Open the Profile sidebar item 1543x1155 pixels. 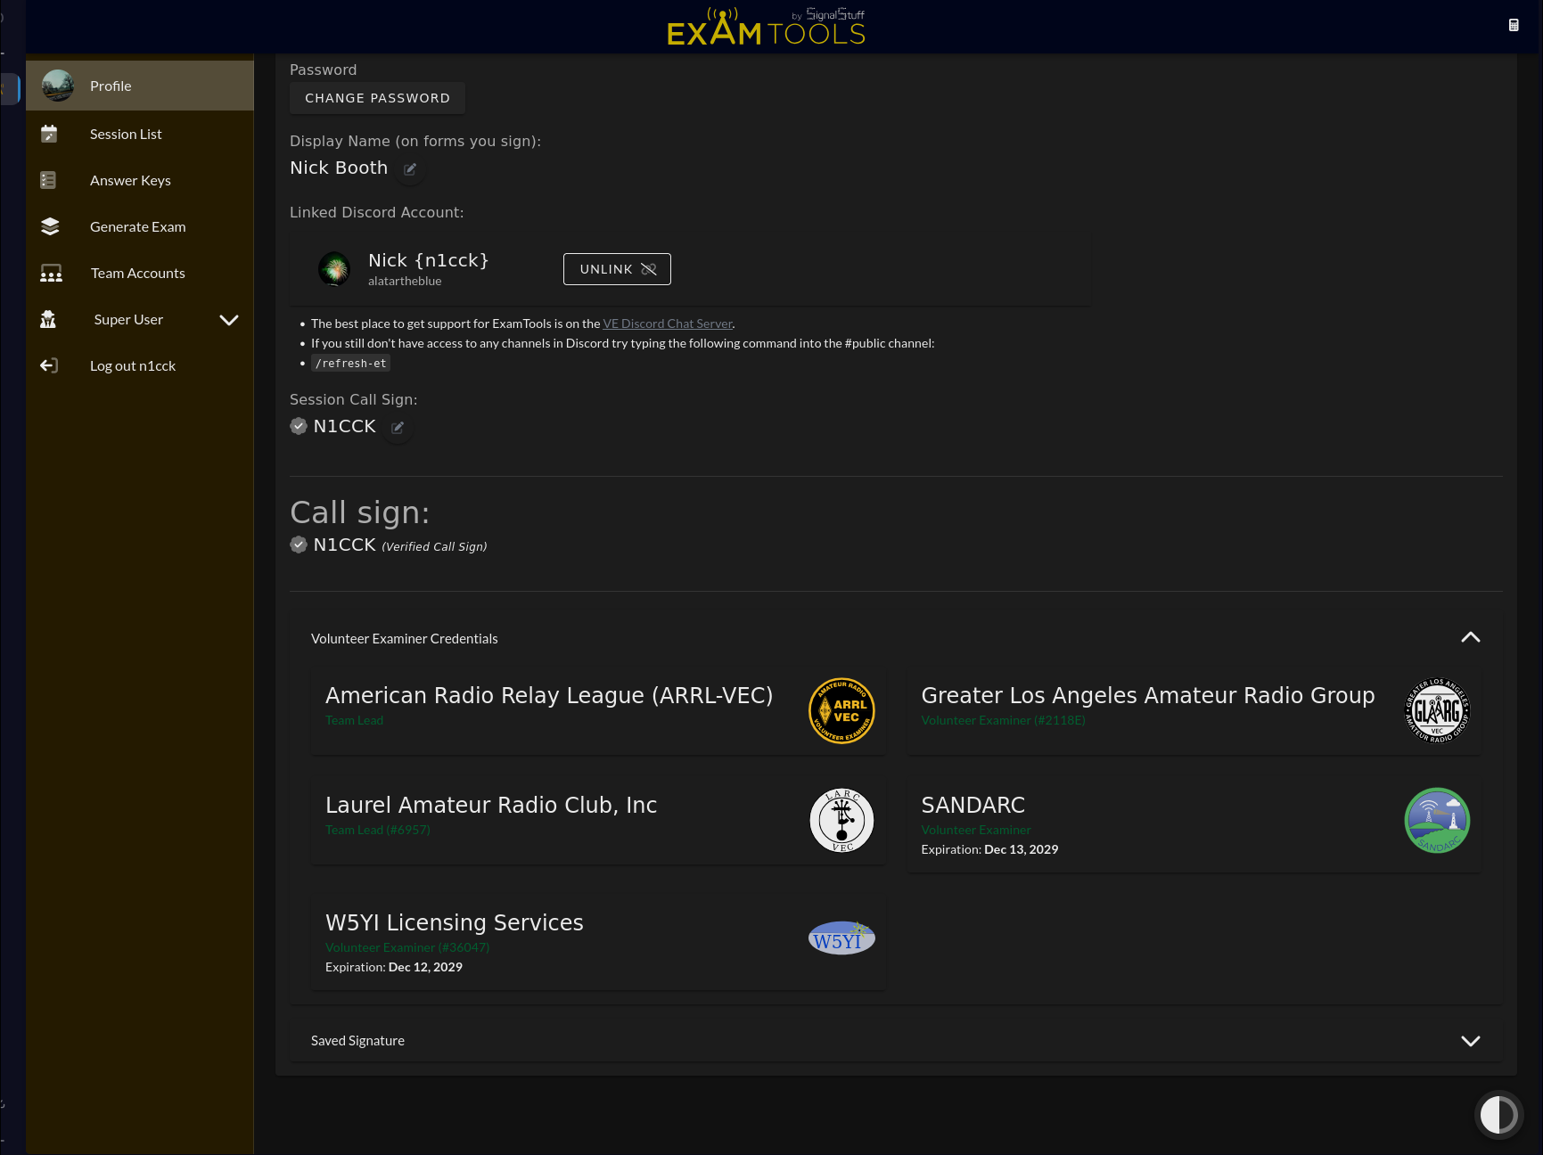point(140,86)
